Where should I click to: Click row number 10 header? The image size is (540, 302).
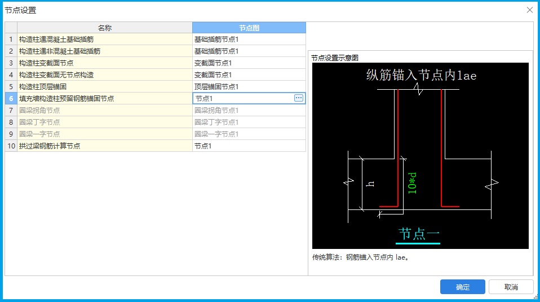(x=11, y=146)
